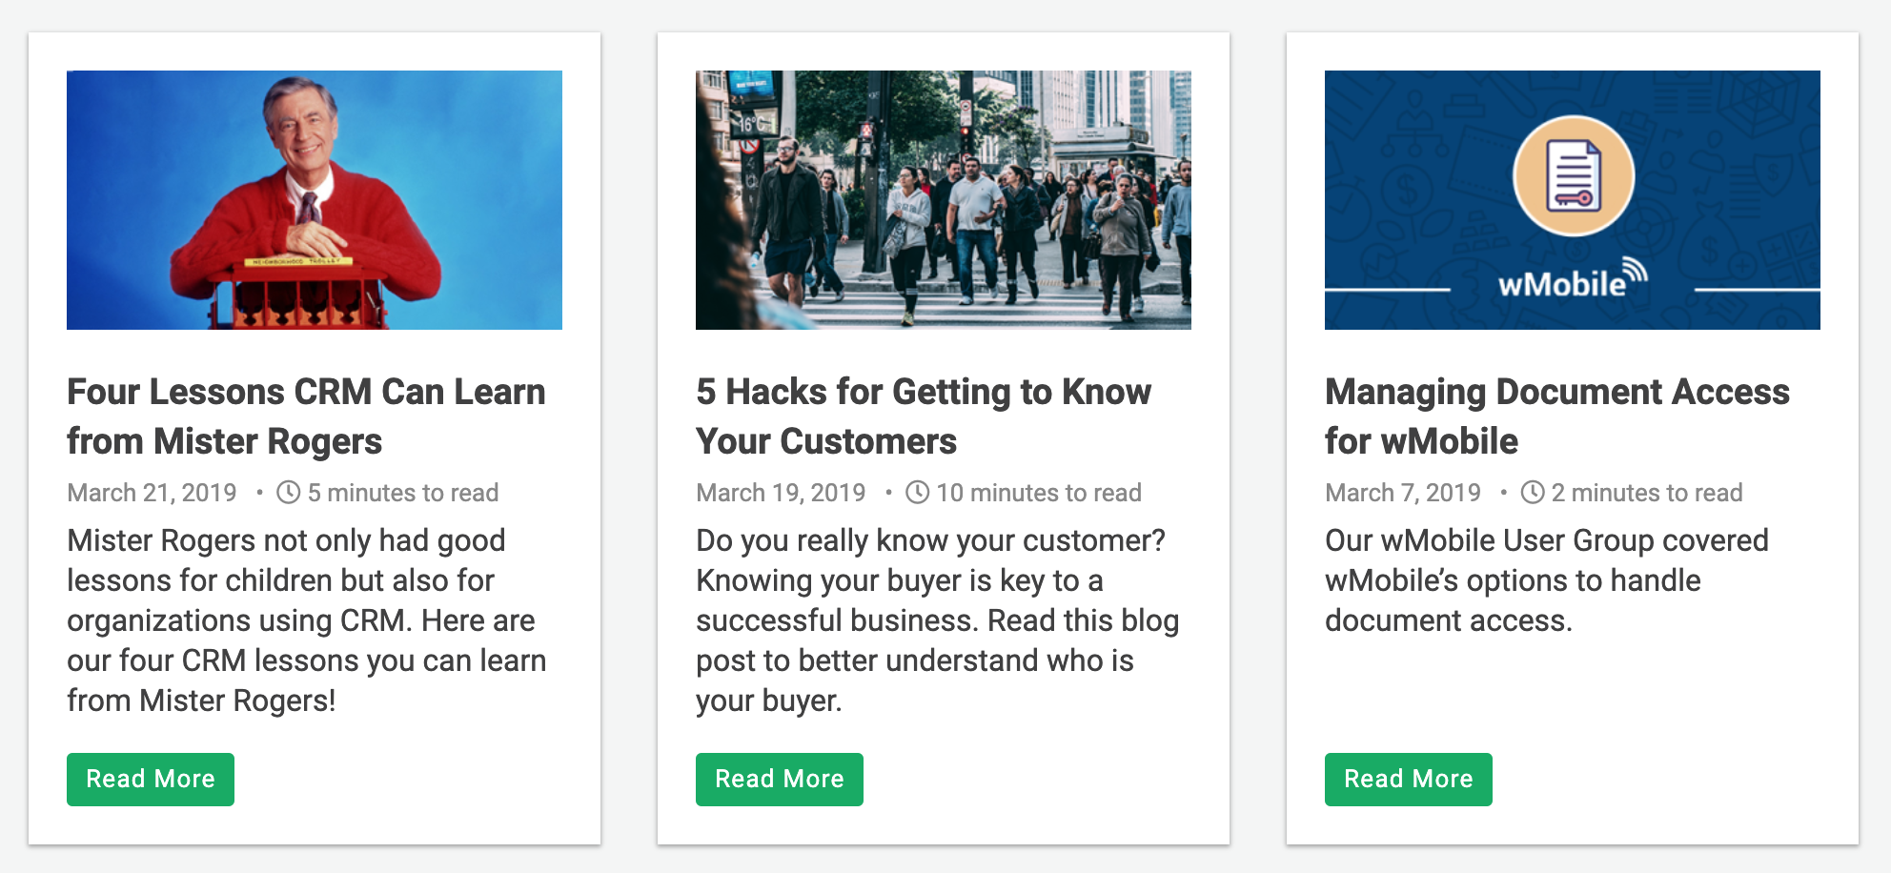Select the March 21, 2019 date text
The height and width of the screenshot is (873, 1891).
tap(152, 493)
